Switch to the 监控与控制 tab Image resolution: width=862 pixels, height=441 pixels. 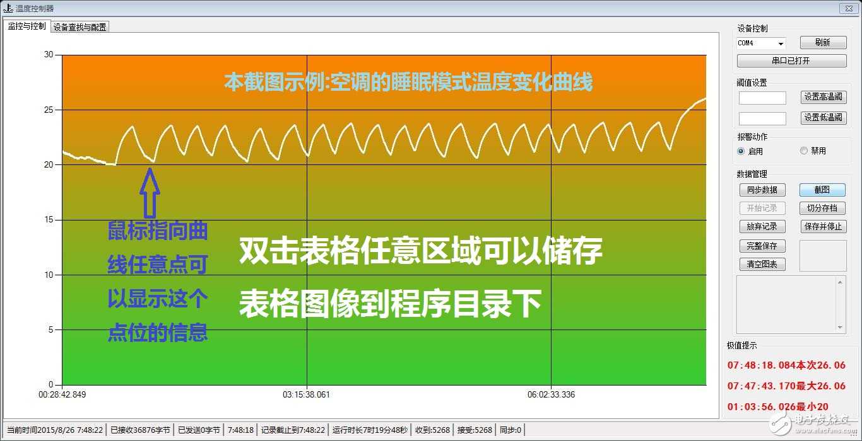pyautogui.click(x=27, y=26)
